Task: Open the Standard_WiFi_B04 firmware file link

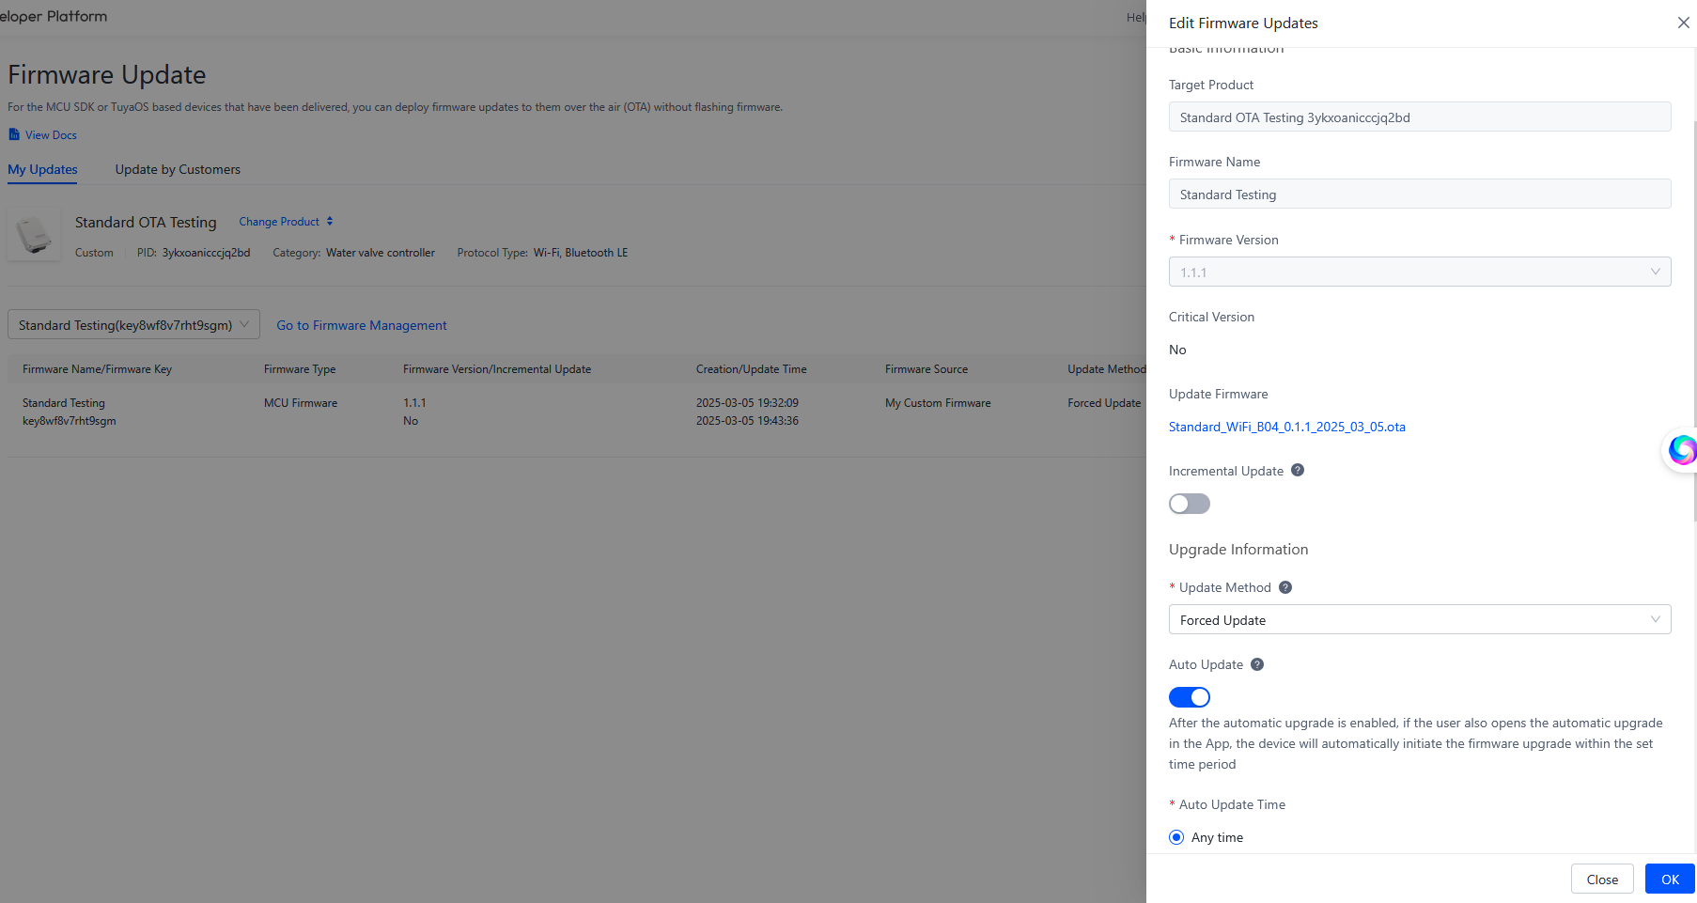Action: pyautogui.click(x=1286, y=427)
